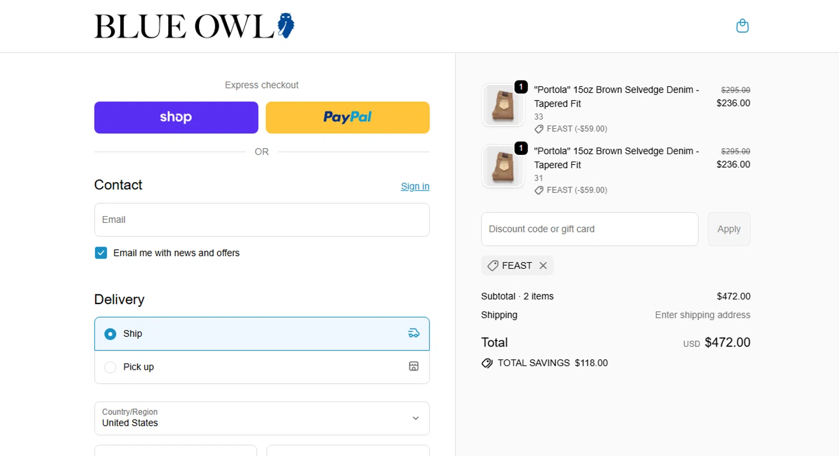
Task: Focus the Email input field
Action: 262,220
